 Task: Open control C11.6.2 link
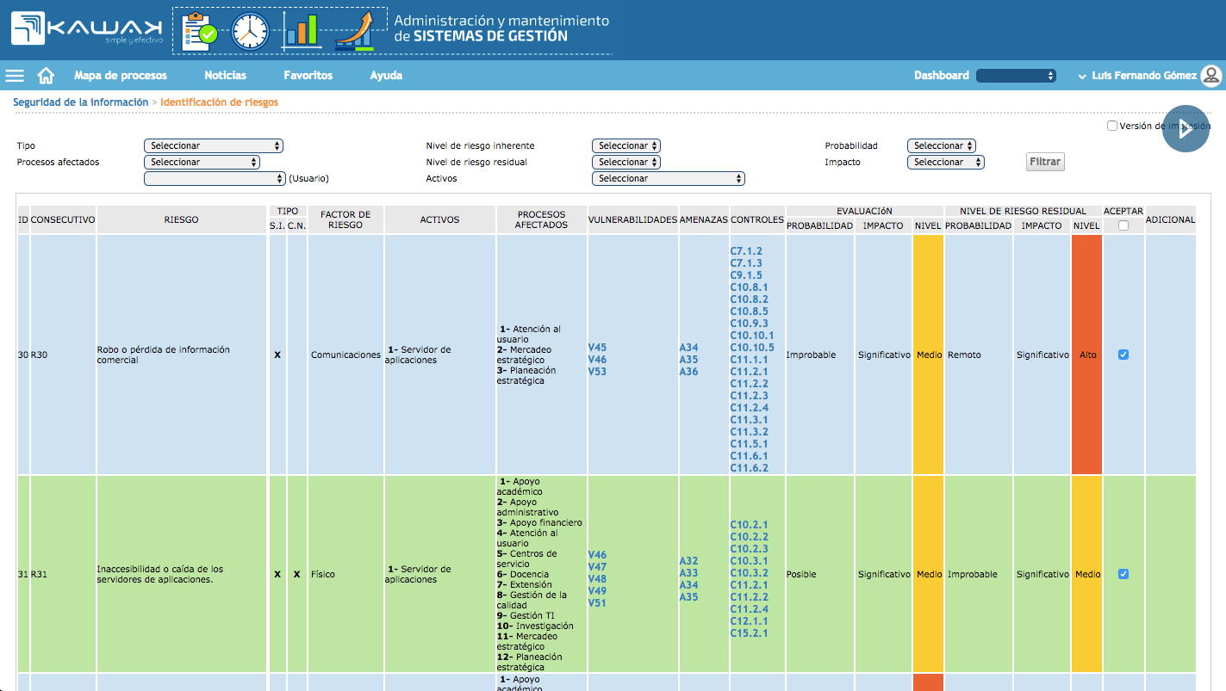point(750,468)
